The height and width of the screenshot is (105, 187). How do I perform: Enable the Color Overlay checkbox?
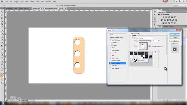(110, 58)
